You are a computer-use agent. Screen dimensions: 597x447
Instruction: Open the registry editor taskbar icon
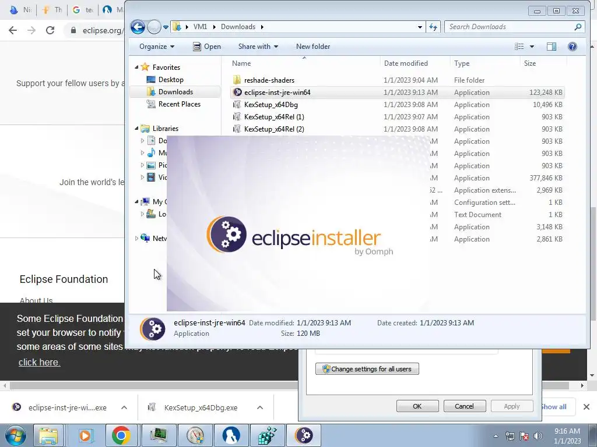[267, 435]
